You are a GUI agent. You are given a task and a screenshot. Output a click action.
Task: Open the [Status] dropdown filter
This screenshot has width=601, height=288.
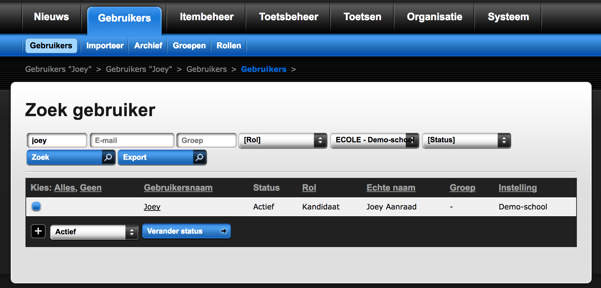click(466, 140)
